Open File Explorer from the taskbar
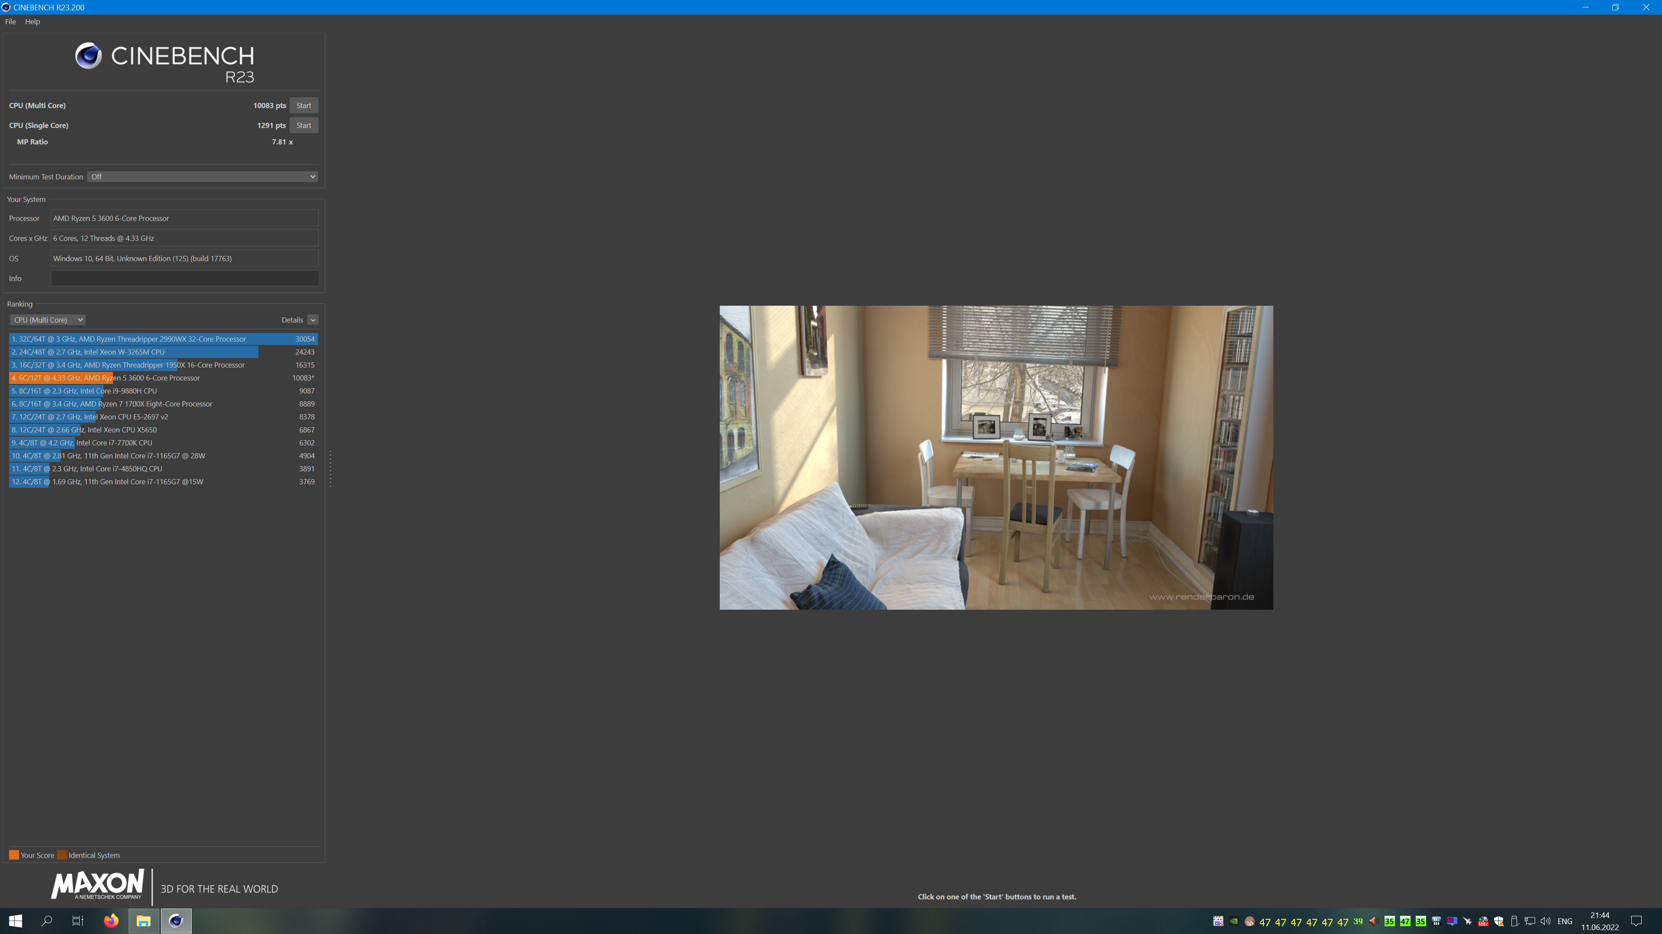The height and width of the screenshot is (934, 1662). (143, 921)
